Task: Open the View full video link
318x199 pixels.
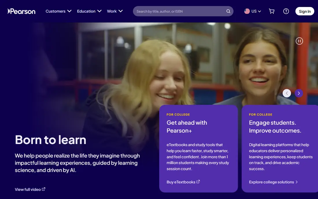Action: (x=30, y=189)
